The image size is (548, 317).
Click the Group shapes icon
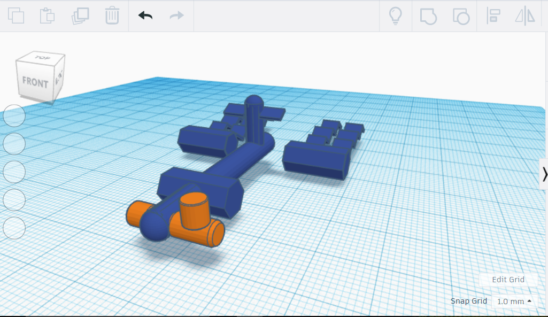pyautogui.click(x=428, y=17)
